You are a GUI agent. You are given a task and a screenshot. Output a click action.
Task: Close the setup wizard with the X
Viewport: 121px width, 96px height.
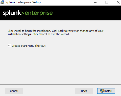point(118,2)
